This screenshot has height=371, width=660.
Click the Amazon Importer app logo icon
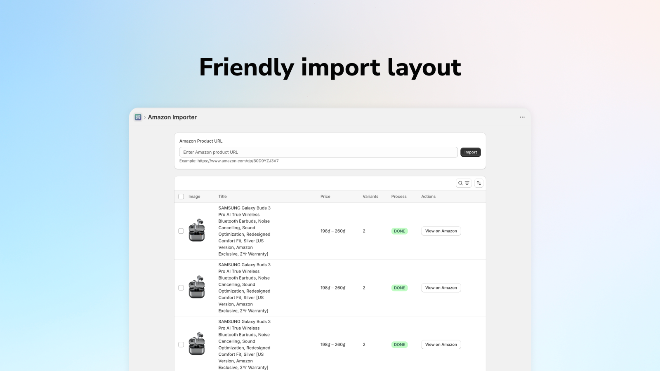138,117
